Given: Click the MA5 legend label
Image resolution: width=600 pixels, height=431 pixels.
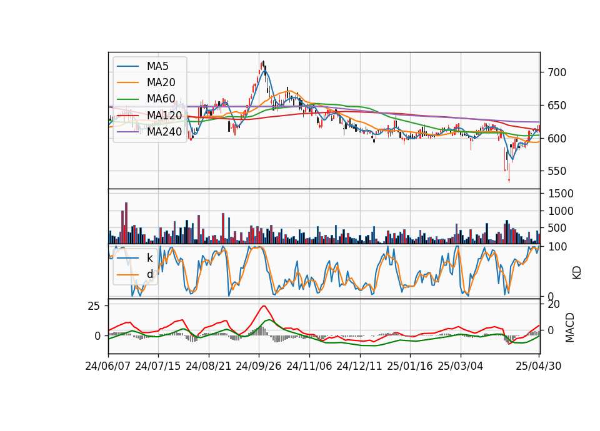Looking at the screenshot, I should point(157,66).
